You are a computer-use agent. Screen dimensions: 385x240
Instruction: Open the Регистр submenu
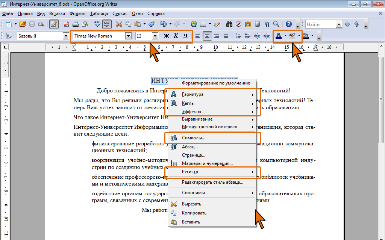click(212, 172)
